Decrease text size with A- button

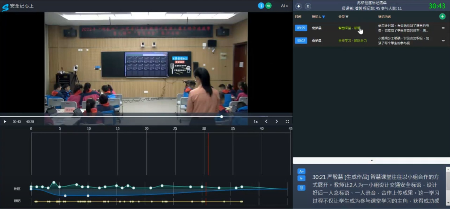[301, 178]
